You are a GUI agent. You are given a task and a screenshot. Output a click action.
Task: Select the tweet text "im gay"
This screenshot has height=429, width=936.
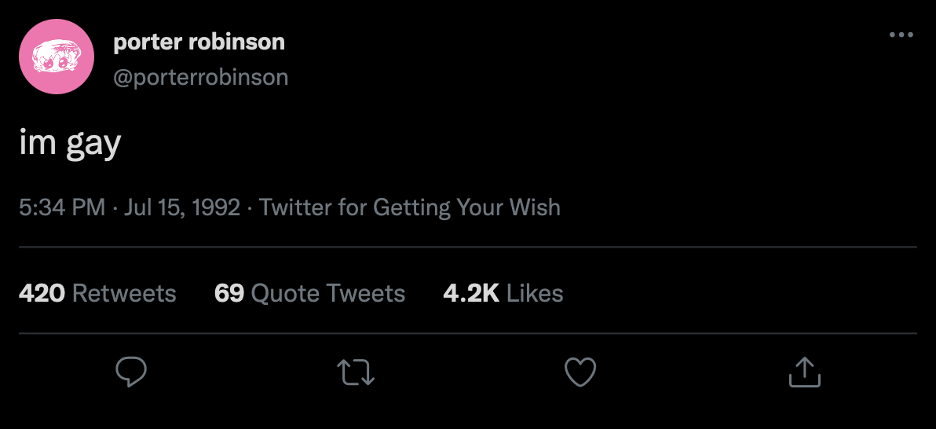70,144
